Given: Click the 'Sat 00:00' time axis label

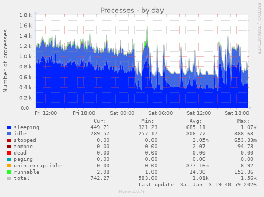Looking at the screenshot, I should (x=122, y=113).
